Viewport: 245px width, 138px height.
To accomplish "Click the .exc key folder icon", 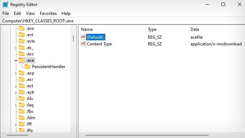I will [x=22, y=54].
